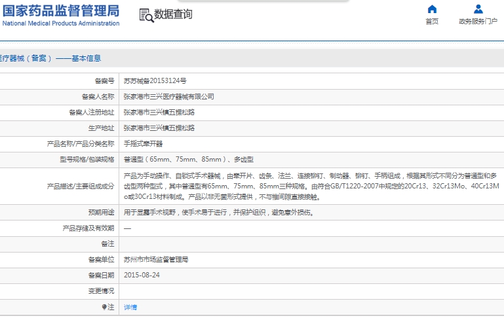
Task: Select record number 苏苏械备20153124号
Action: coord(155,81)
